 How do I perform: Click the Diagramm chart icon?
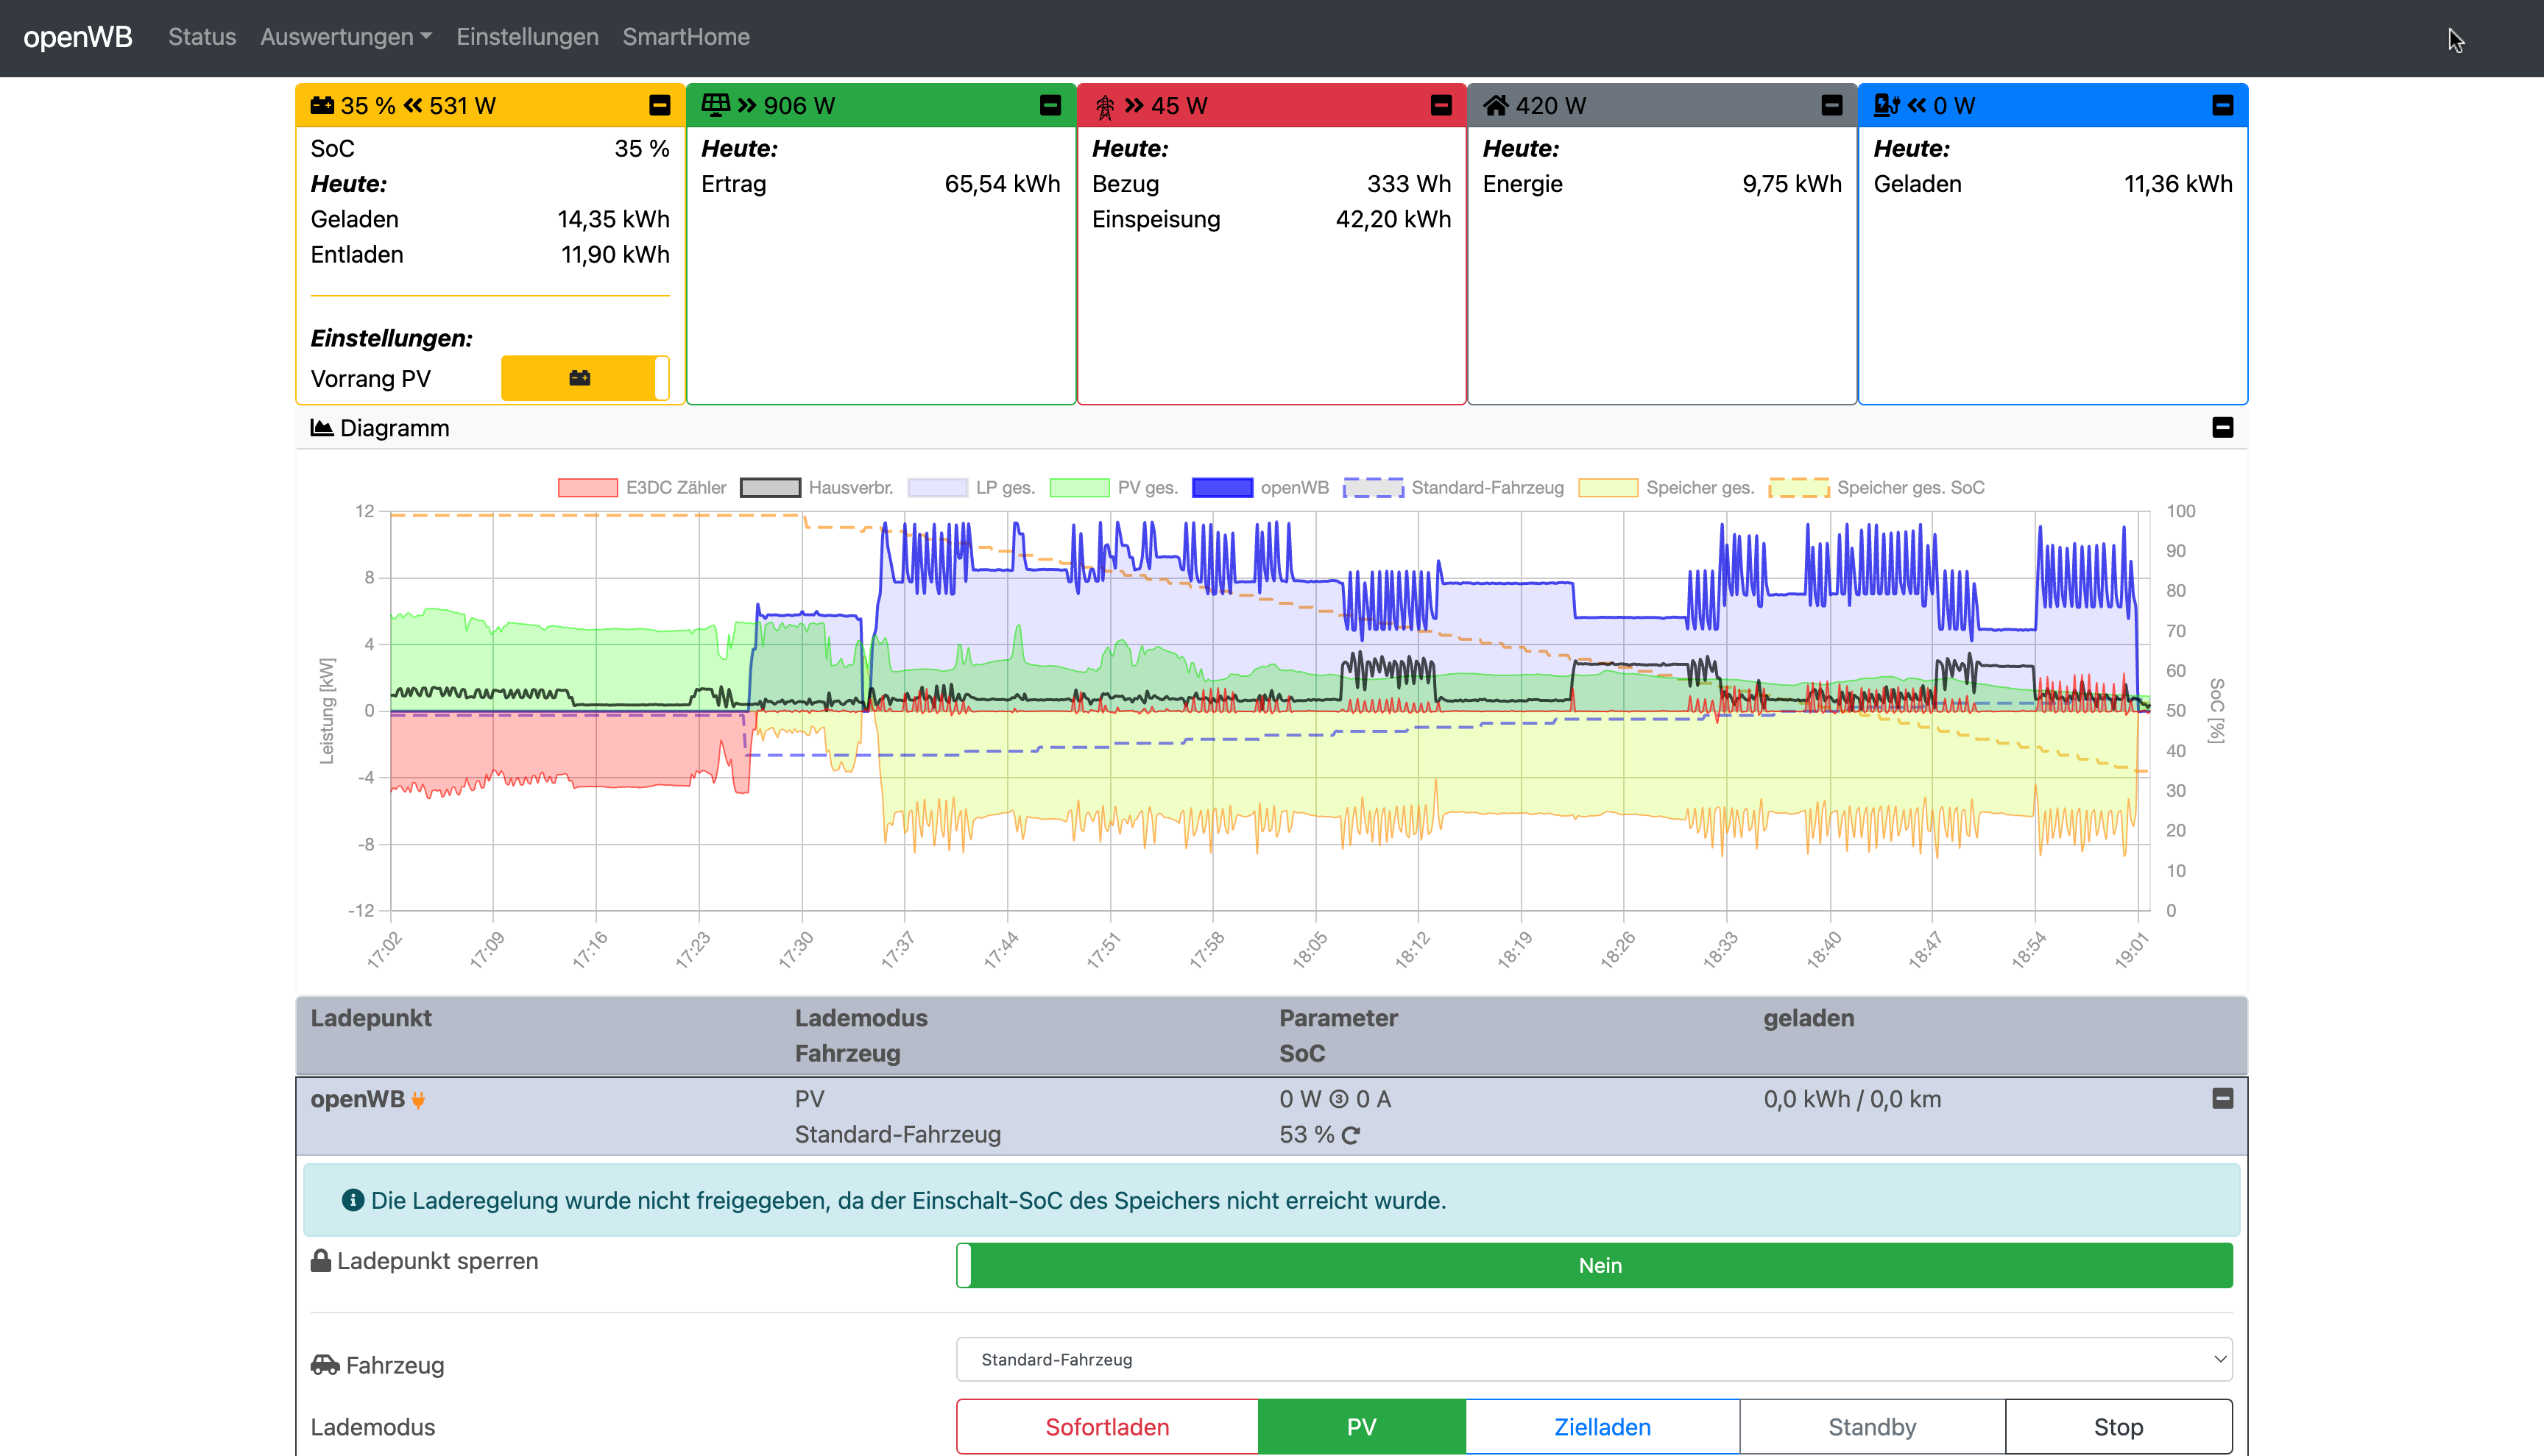click(321, 428)
